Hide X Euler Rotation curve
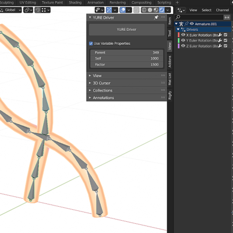 (183, 35)
